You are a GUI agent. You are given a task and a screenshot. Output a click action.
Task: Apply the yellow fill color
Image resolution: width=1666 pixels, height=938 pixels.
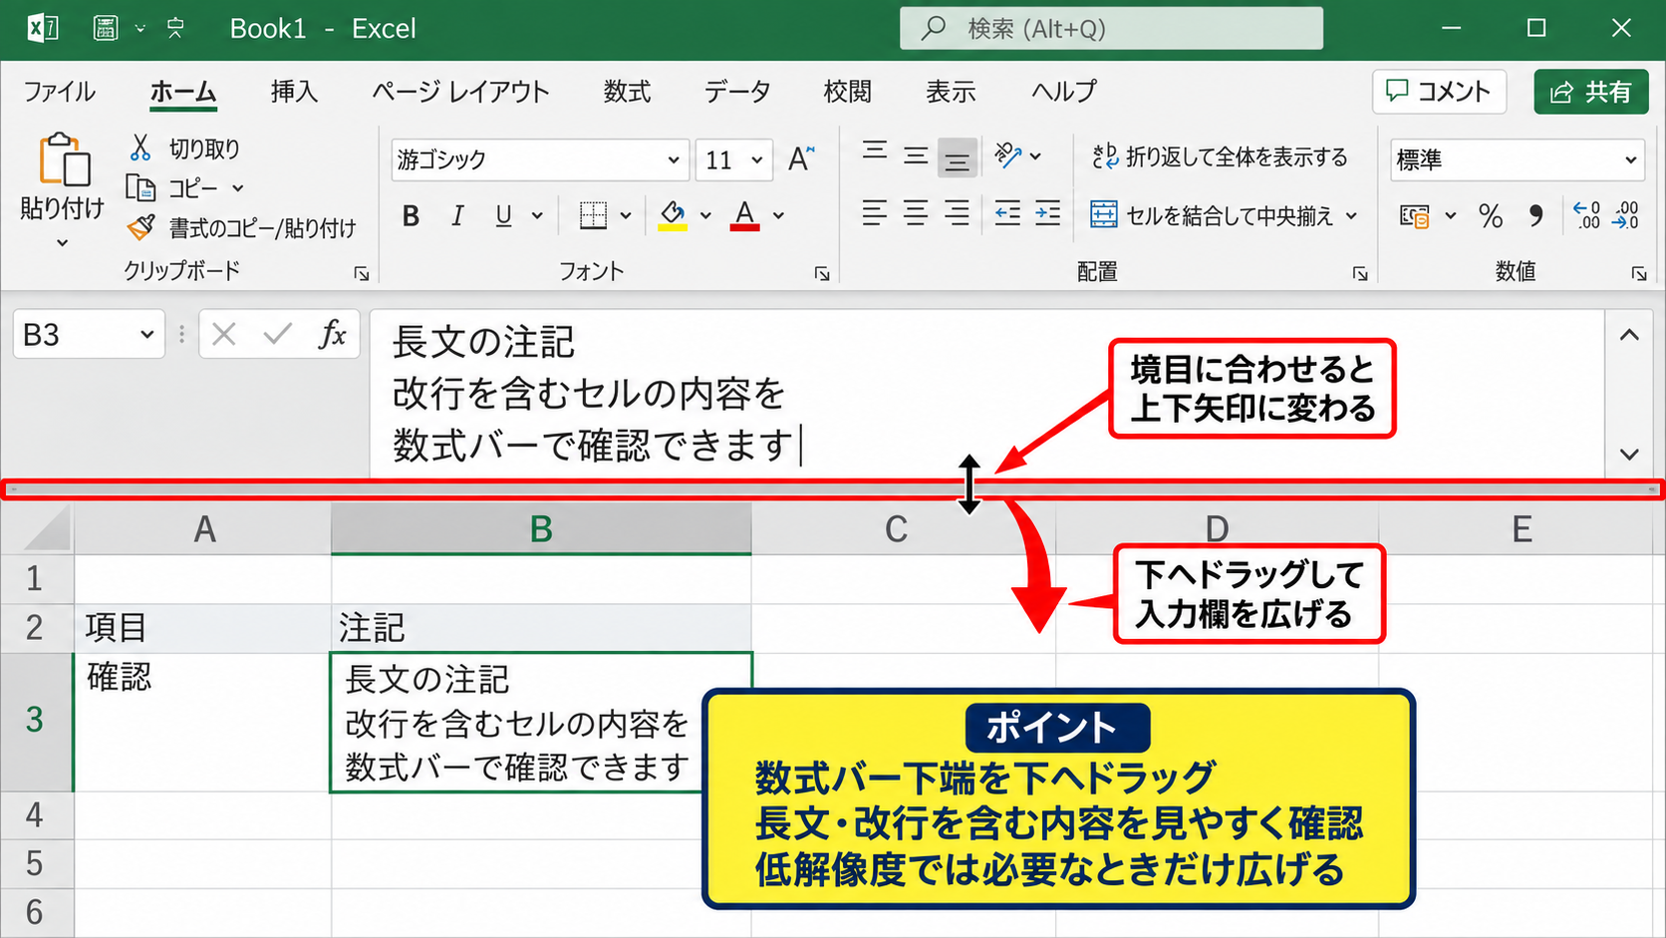click(673, 215)
